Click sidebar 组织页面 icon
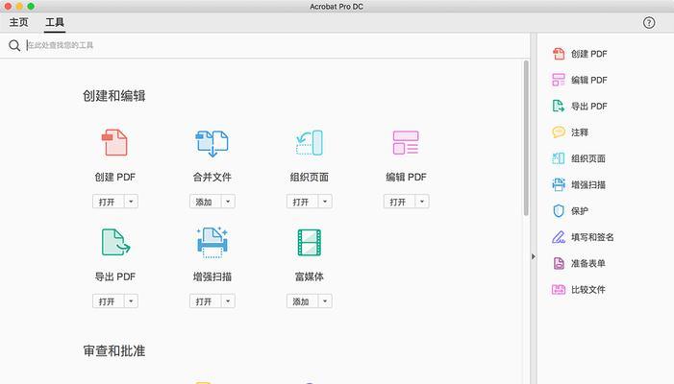Image resolution: width=674 pixels, height=384 pixels. pos(559,158)
